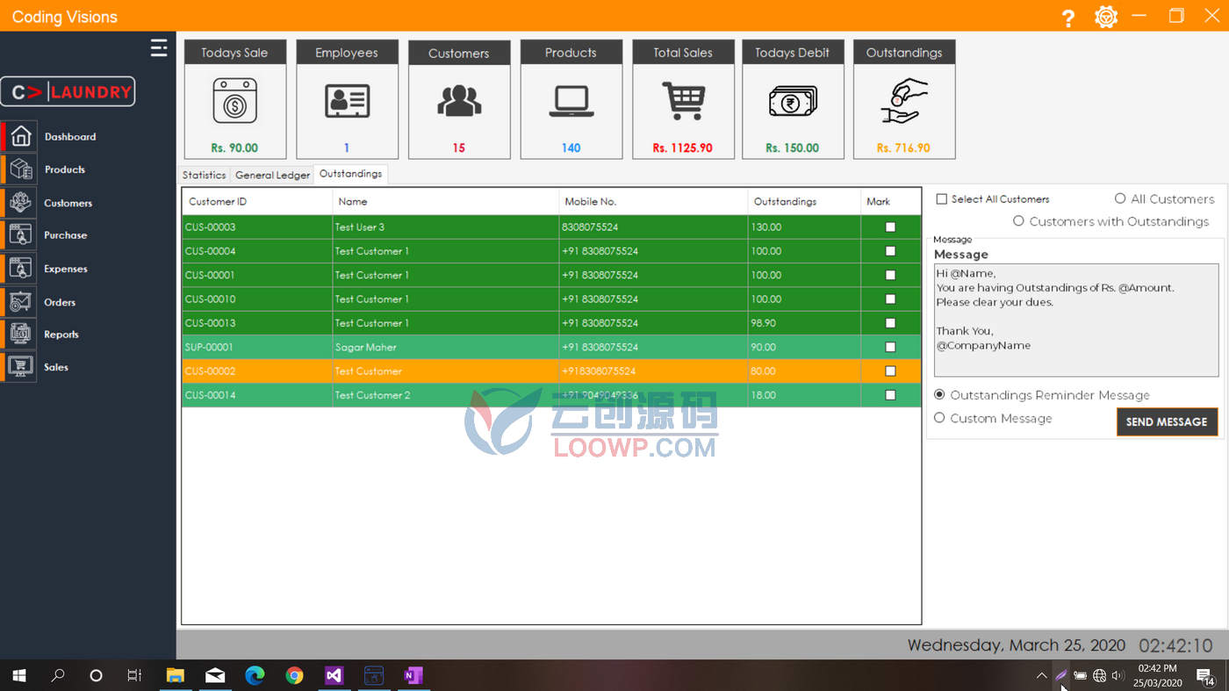Mark checkbox for CUS-00004 row

pyautogui.click(x=890, y=250)
